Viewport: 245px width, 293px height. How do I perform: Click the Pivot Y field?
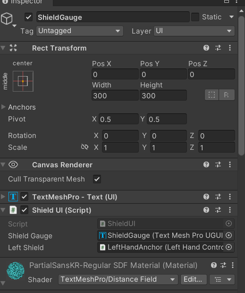coord(167,119)
